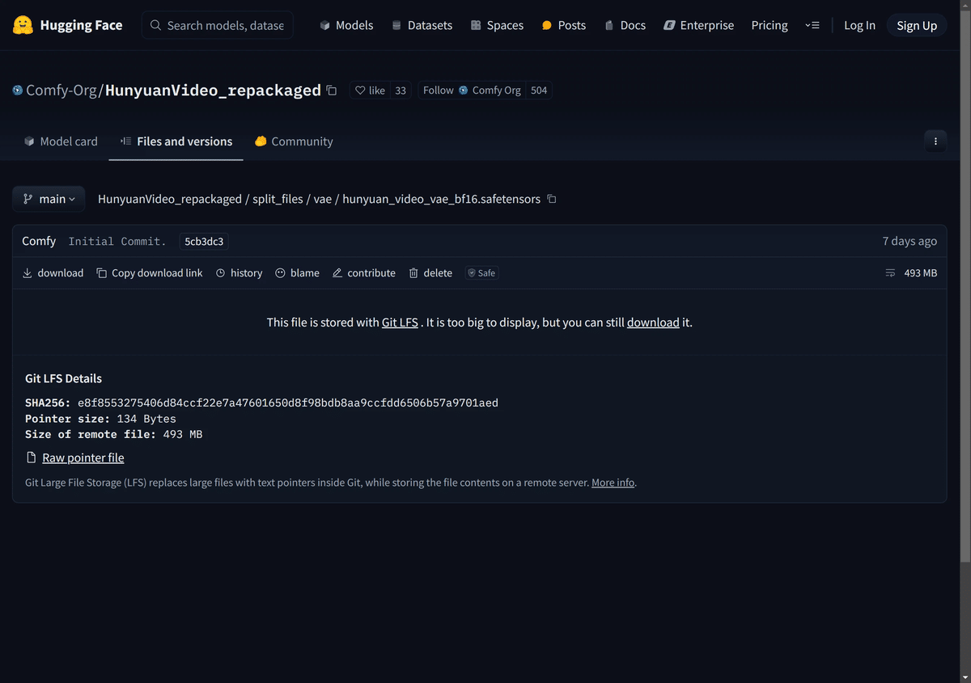This screenshot has height=683, width=971.
Task: Open HunyuanVideo_repackaged repository title link
Action: [213, 90]
